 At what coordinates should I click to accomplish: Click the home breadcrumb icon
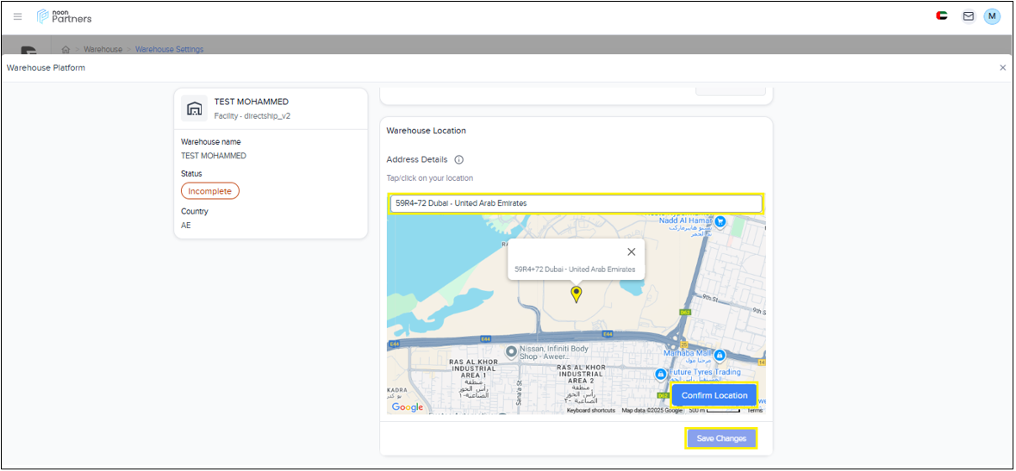(65, 50)
